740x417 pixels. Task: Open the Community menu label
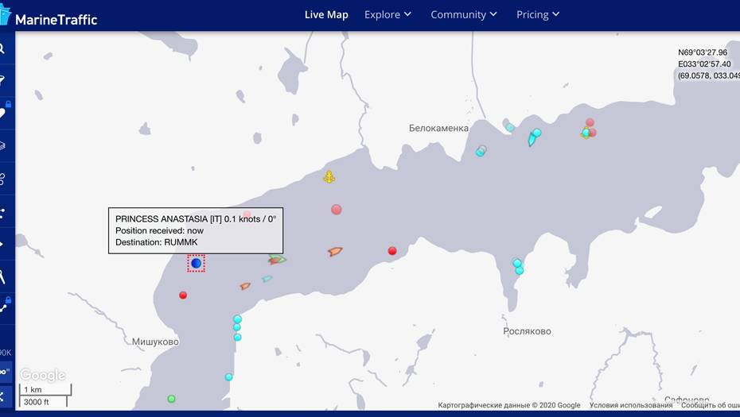coord(458,14)
